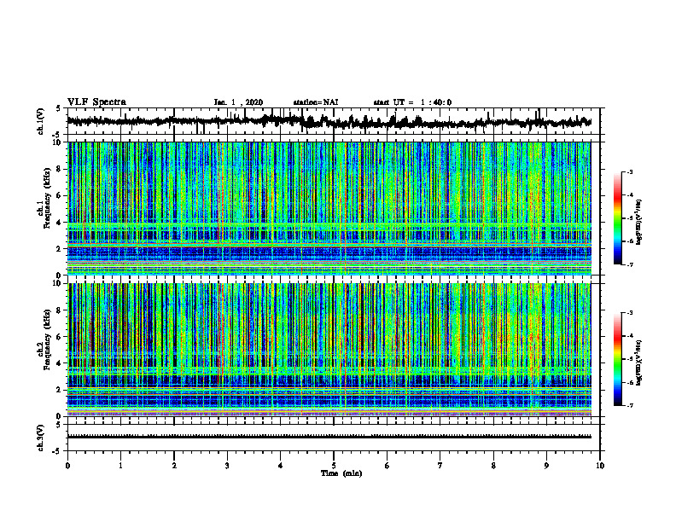The height and width of the screenshot is (522, 676).
Task: Click the "-5" tick of ch.3(V) axis
Action: pyautogui.click(x=56, y=451)
